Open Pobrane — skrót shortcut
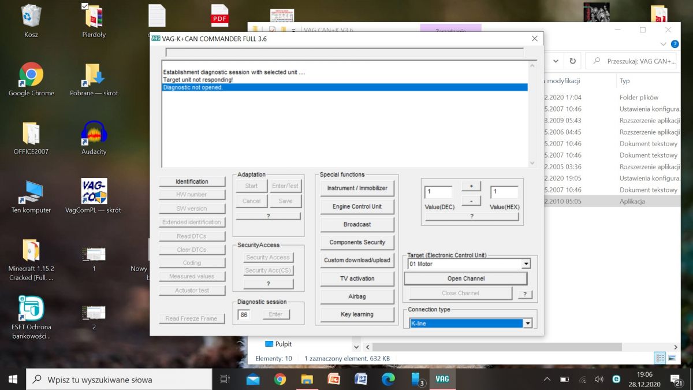The height and width of the screenshot is (390, 693). [94, 80]
